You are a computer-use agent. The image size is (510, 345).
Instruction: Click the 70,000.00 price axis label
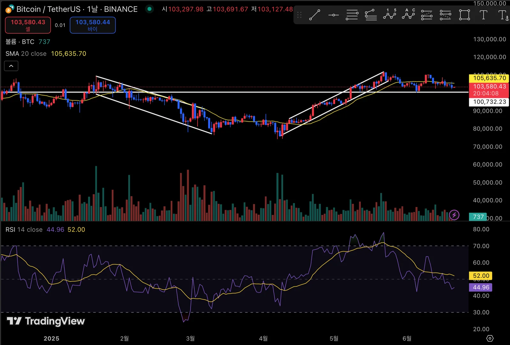pos(488,147)
